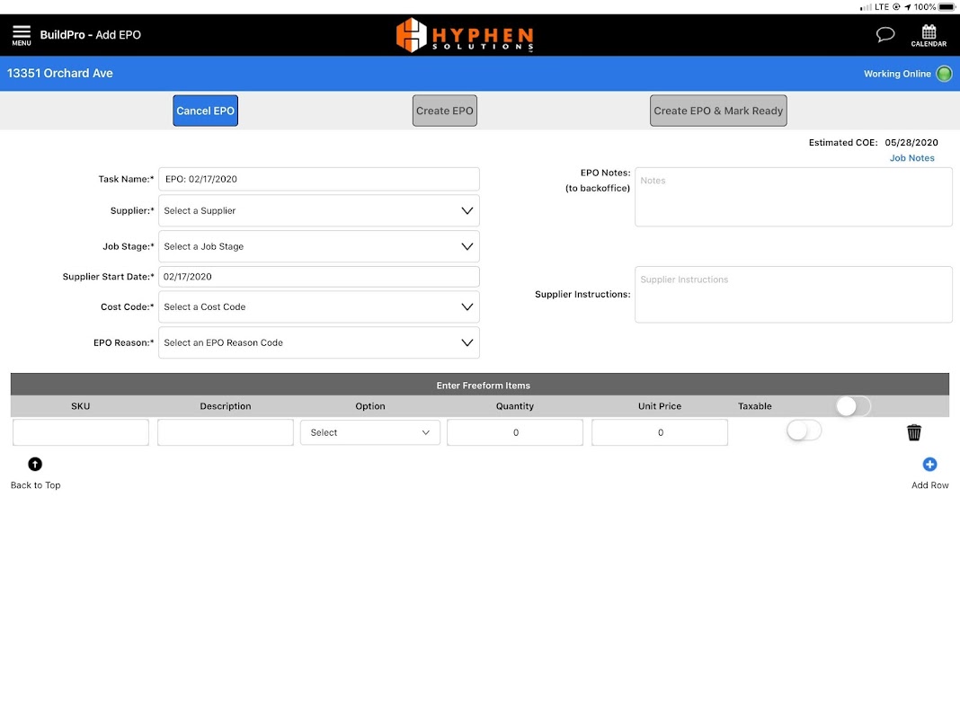Click the green Working Online status indicator

click(944, 74)
